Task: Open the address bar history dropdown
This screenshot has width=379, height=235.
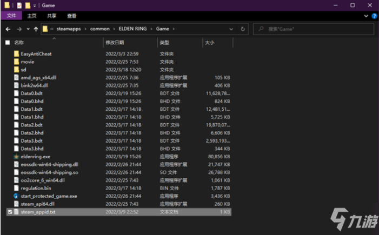Action: [231, 29]
